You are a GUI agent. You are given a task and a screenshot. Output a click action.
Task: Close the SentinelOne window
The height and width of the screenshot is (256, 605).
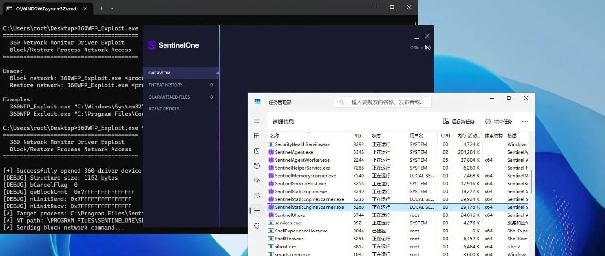pos(427,36)
